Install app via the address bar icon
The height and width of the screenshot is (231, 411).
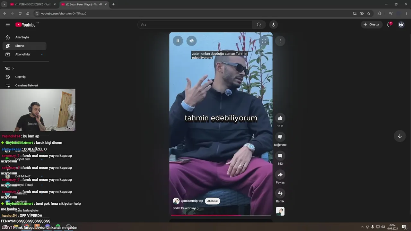[x=355, y=13]
